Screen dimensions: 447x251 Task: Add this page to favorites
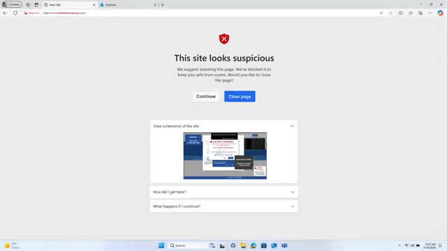tap(391, 13)
